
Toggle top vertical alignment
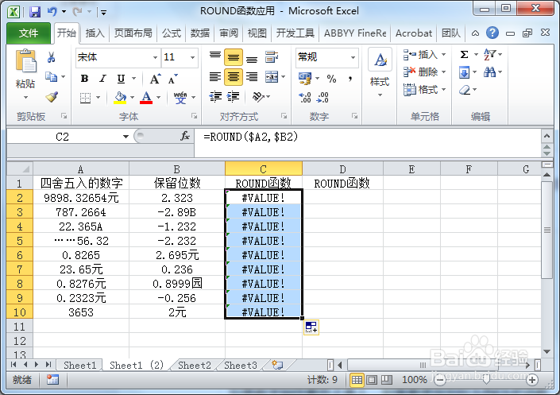tap(215, 56)
